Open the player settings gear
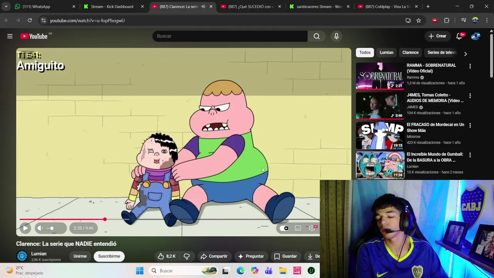Viewport: 494px width, 278px height. 312,228
